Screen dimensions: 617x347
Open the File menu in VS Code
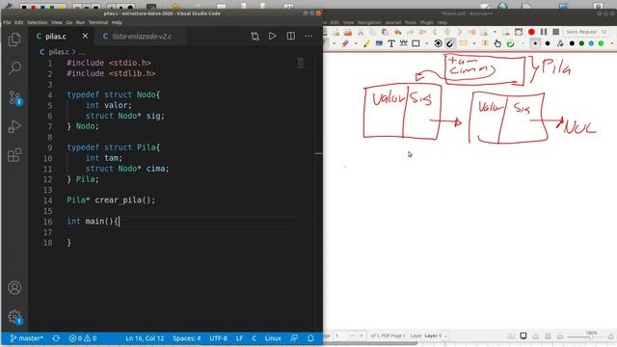(x=7, y=22)
